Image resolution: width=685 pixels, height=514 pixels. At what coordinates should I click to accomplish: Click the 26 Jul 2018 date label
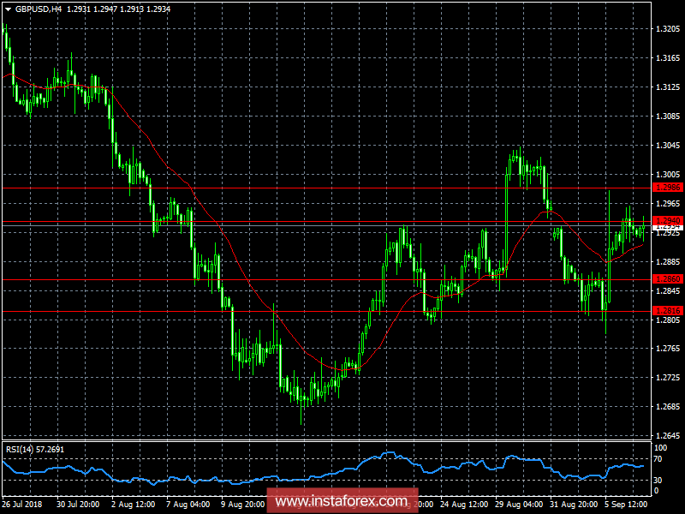pos(22,504)
